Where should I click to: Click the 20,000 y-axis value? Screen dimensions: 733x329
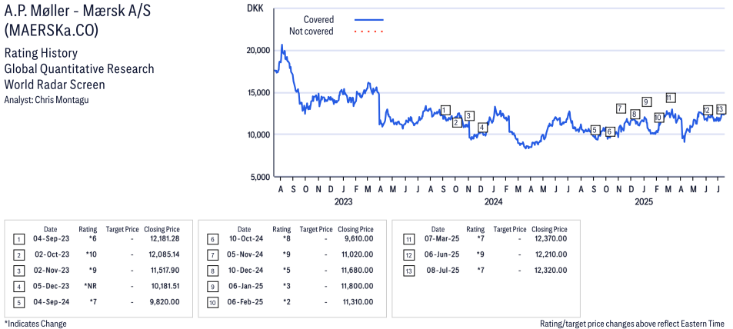pyautogui.click(x=256, y=51)
